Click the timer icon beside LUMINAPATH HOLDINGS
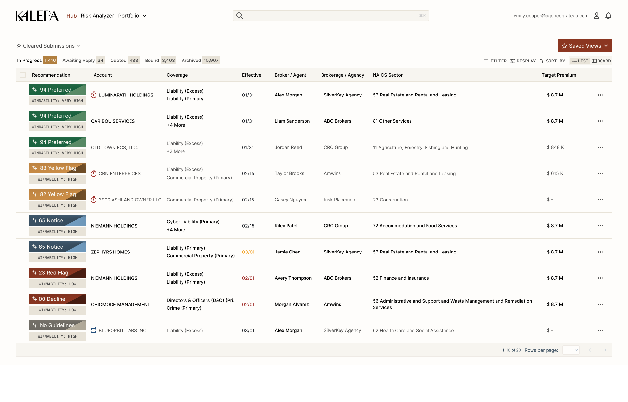 [94, 95]
